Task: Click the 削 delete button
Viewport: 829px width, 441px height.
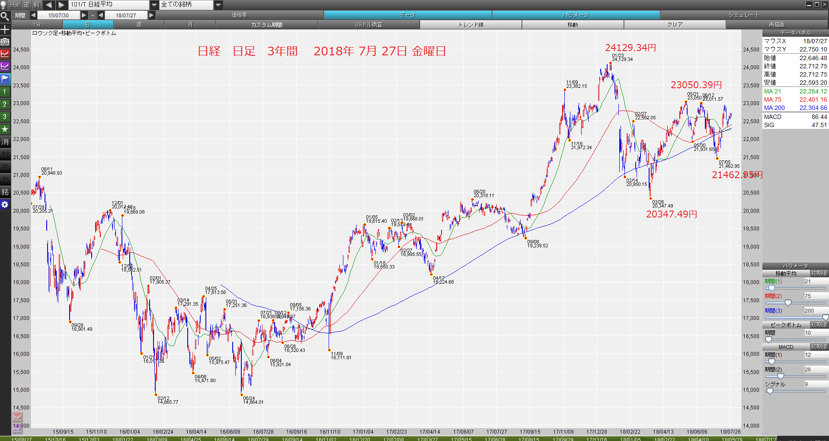Action: tap(37, 5)
